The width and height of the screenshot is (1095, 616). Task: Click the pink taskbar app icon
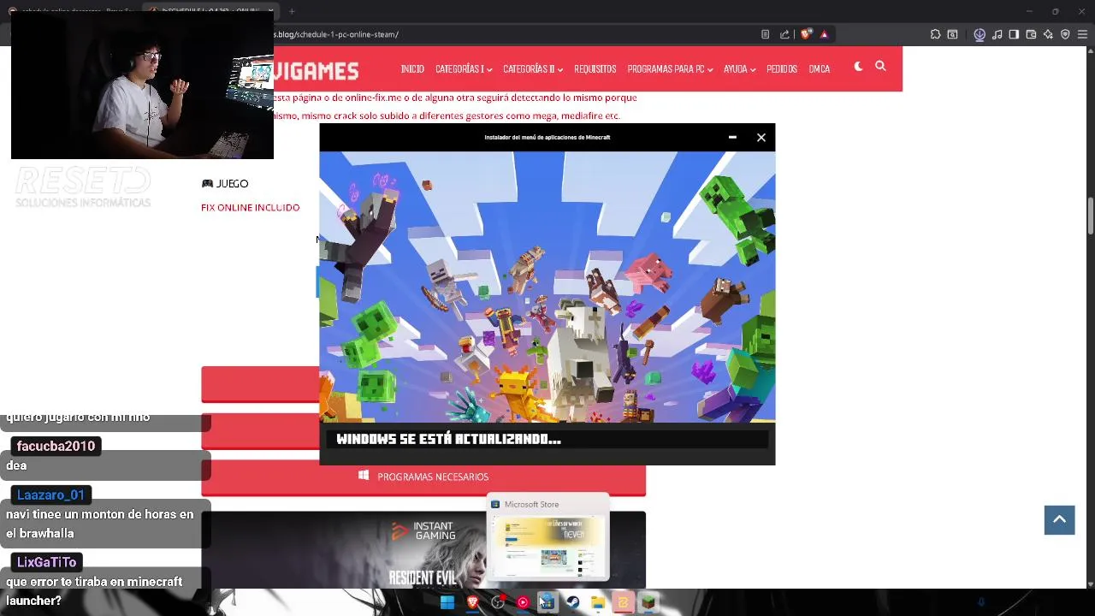point(623,602)
